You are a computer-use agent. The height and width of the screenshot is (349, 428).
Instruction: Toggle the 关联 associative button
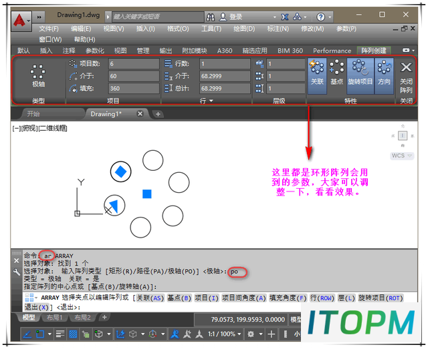coord(317,76)
